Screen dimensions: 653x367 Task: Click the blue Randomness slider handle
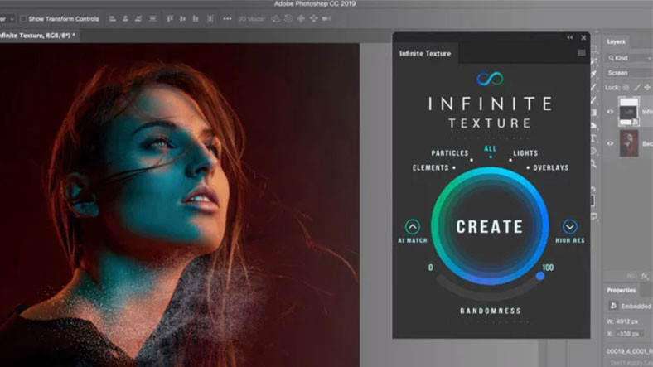(540, 276)
